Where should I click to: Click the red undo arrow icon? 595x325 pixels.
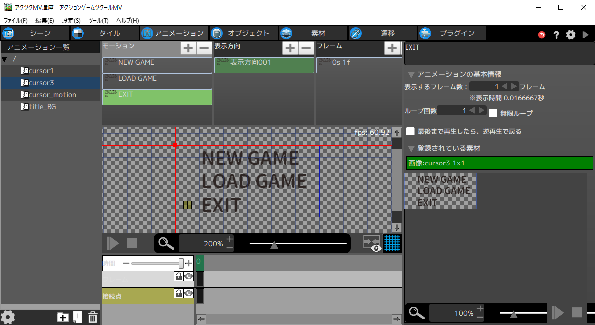542,35
